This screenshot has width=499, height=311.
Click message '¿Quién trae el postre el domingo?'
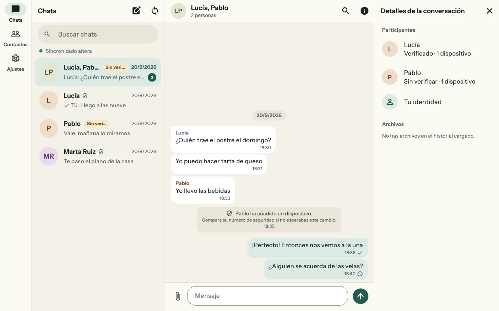click(223, 140)
